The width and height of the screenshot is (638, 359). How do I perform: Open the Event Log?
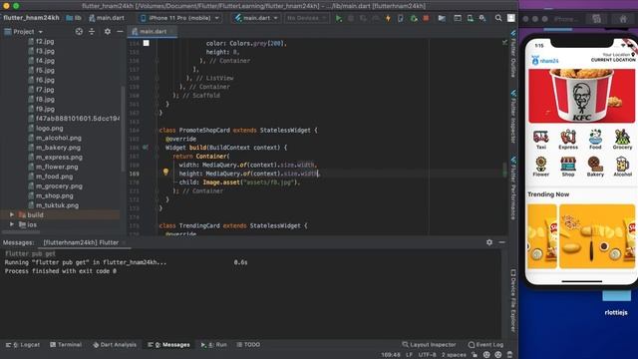pos(485,345)
